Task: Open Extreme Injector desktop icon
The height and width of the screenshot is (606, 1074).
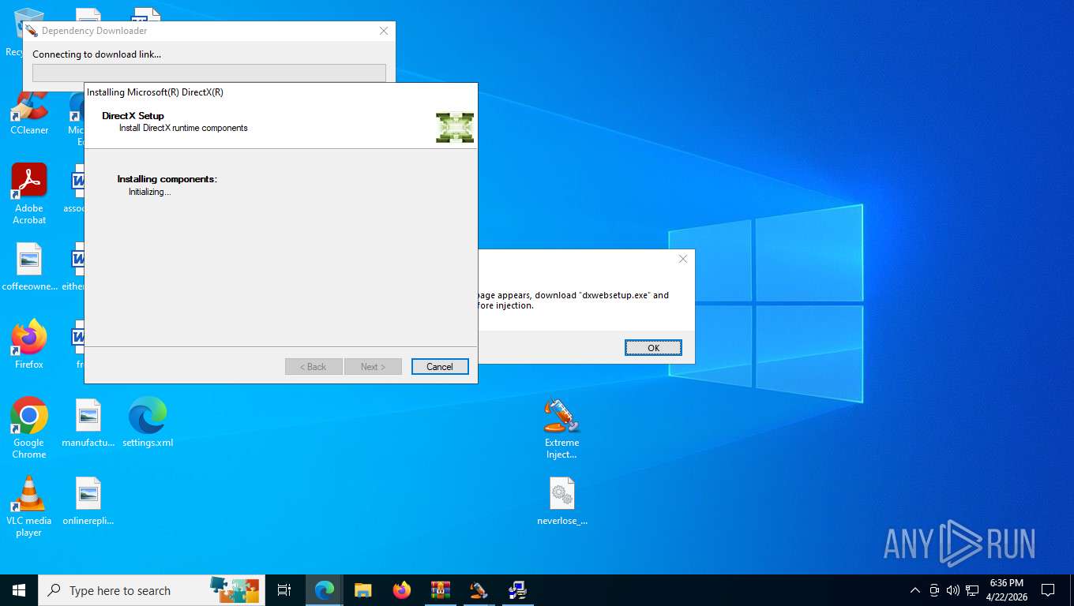Action: point(561,428)
